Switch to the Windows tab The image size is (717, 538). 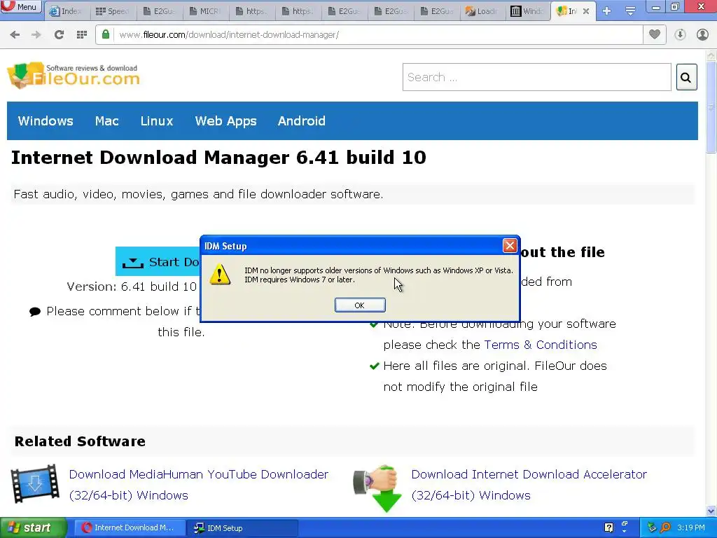point(528,11)
